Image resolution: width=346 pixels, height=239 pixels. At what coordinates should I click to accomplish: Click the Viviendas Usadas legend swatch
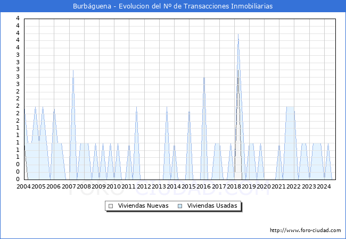click(x=180, y=206)
